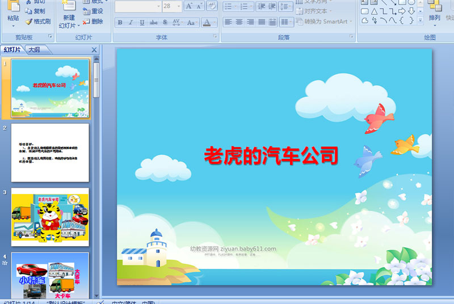The height and width of the screenshot is (304, 454).
Task: Open the font name combo box
Action: pyautogui.click(x=138, y=6)
